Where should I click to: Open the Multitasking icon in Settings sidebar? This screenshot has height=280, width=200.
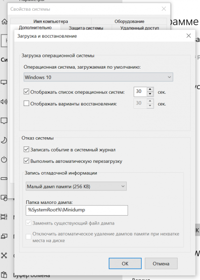point(4,217)
